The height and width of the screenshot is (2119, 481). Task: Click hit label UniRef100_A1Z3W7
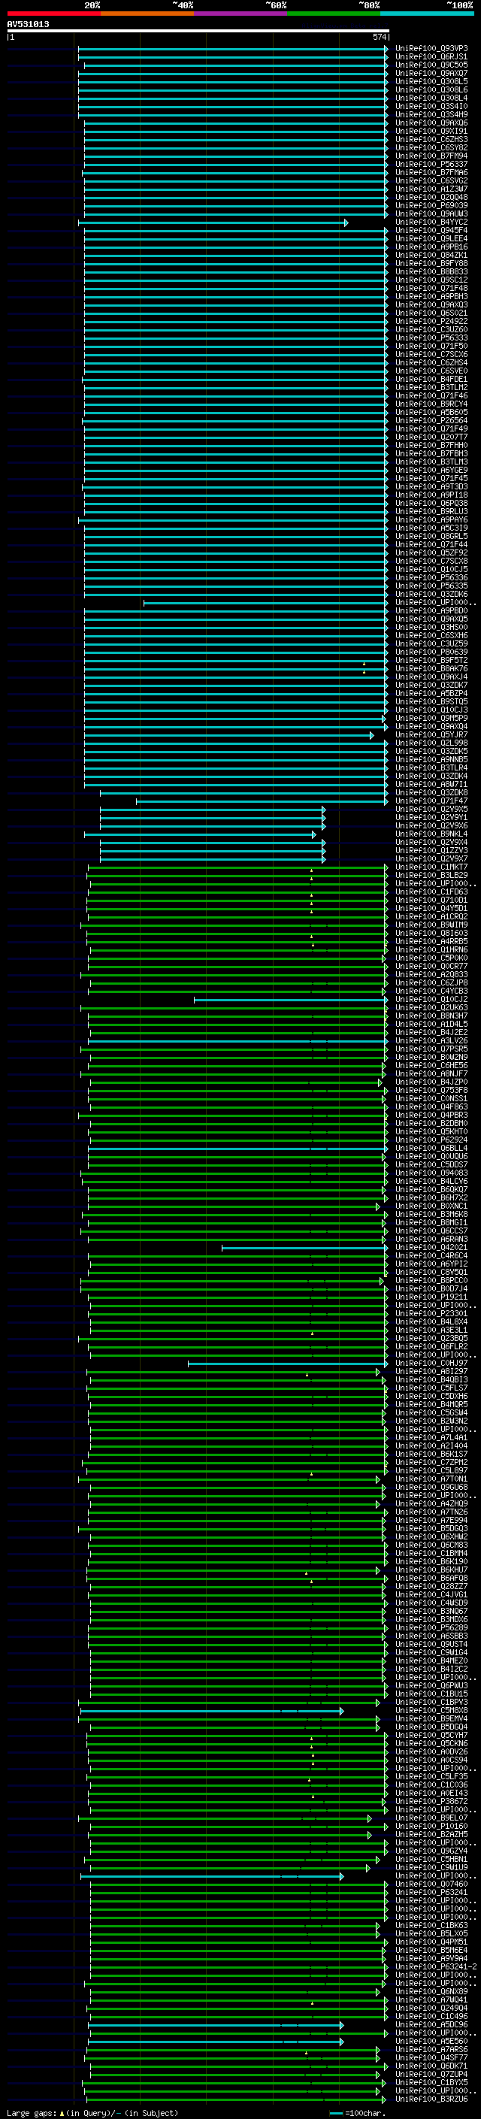(x=431, y=189)
